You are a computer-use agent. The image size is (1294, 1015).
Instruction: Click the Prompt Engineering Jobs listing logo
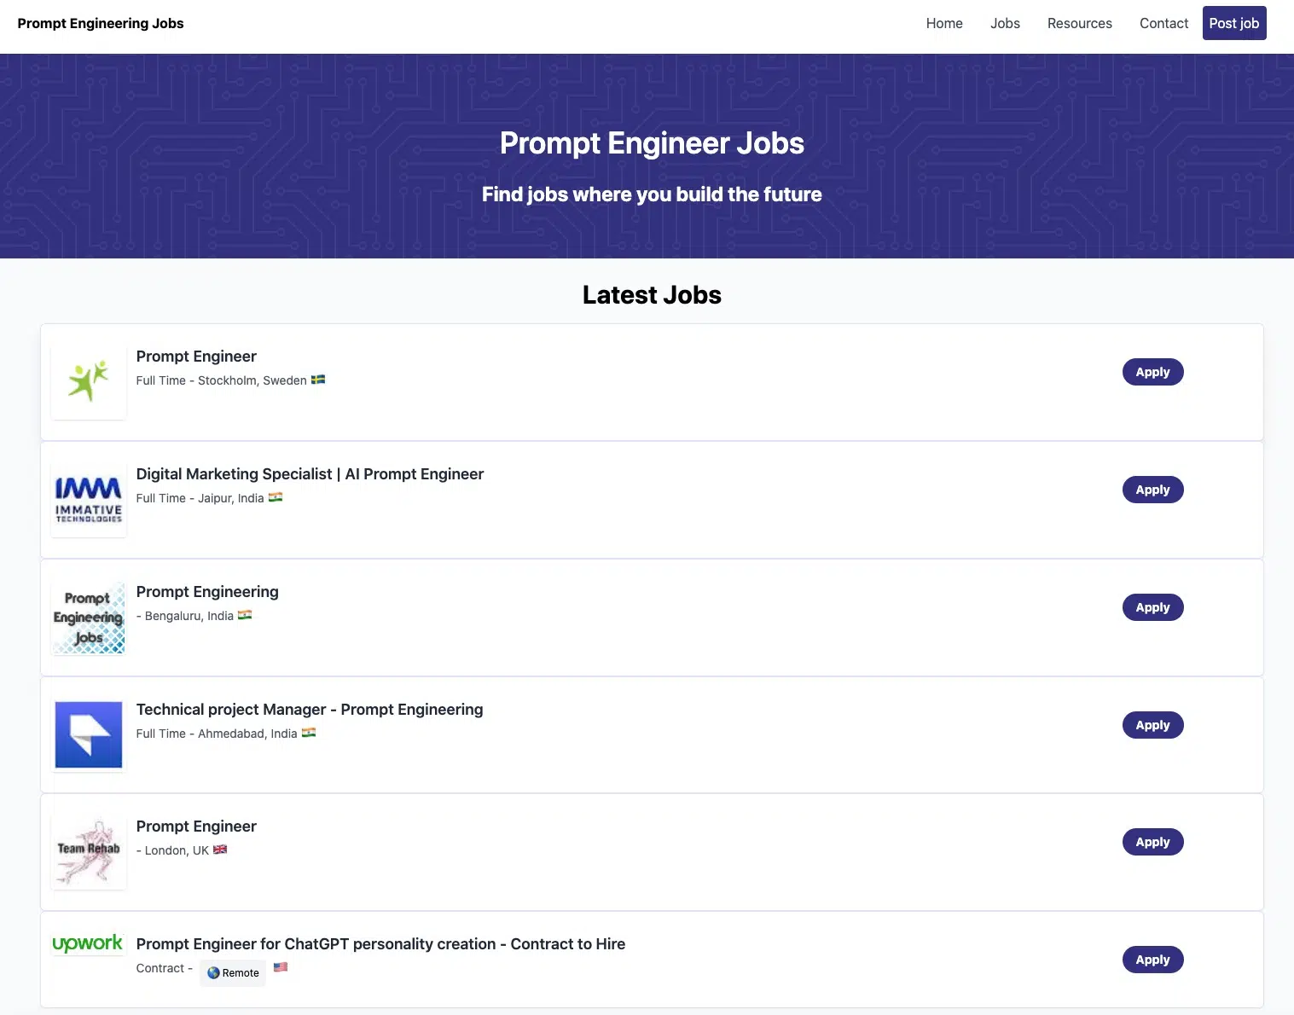[x=88, y=618]
